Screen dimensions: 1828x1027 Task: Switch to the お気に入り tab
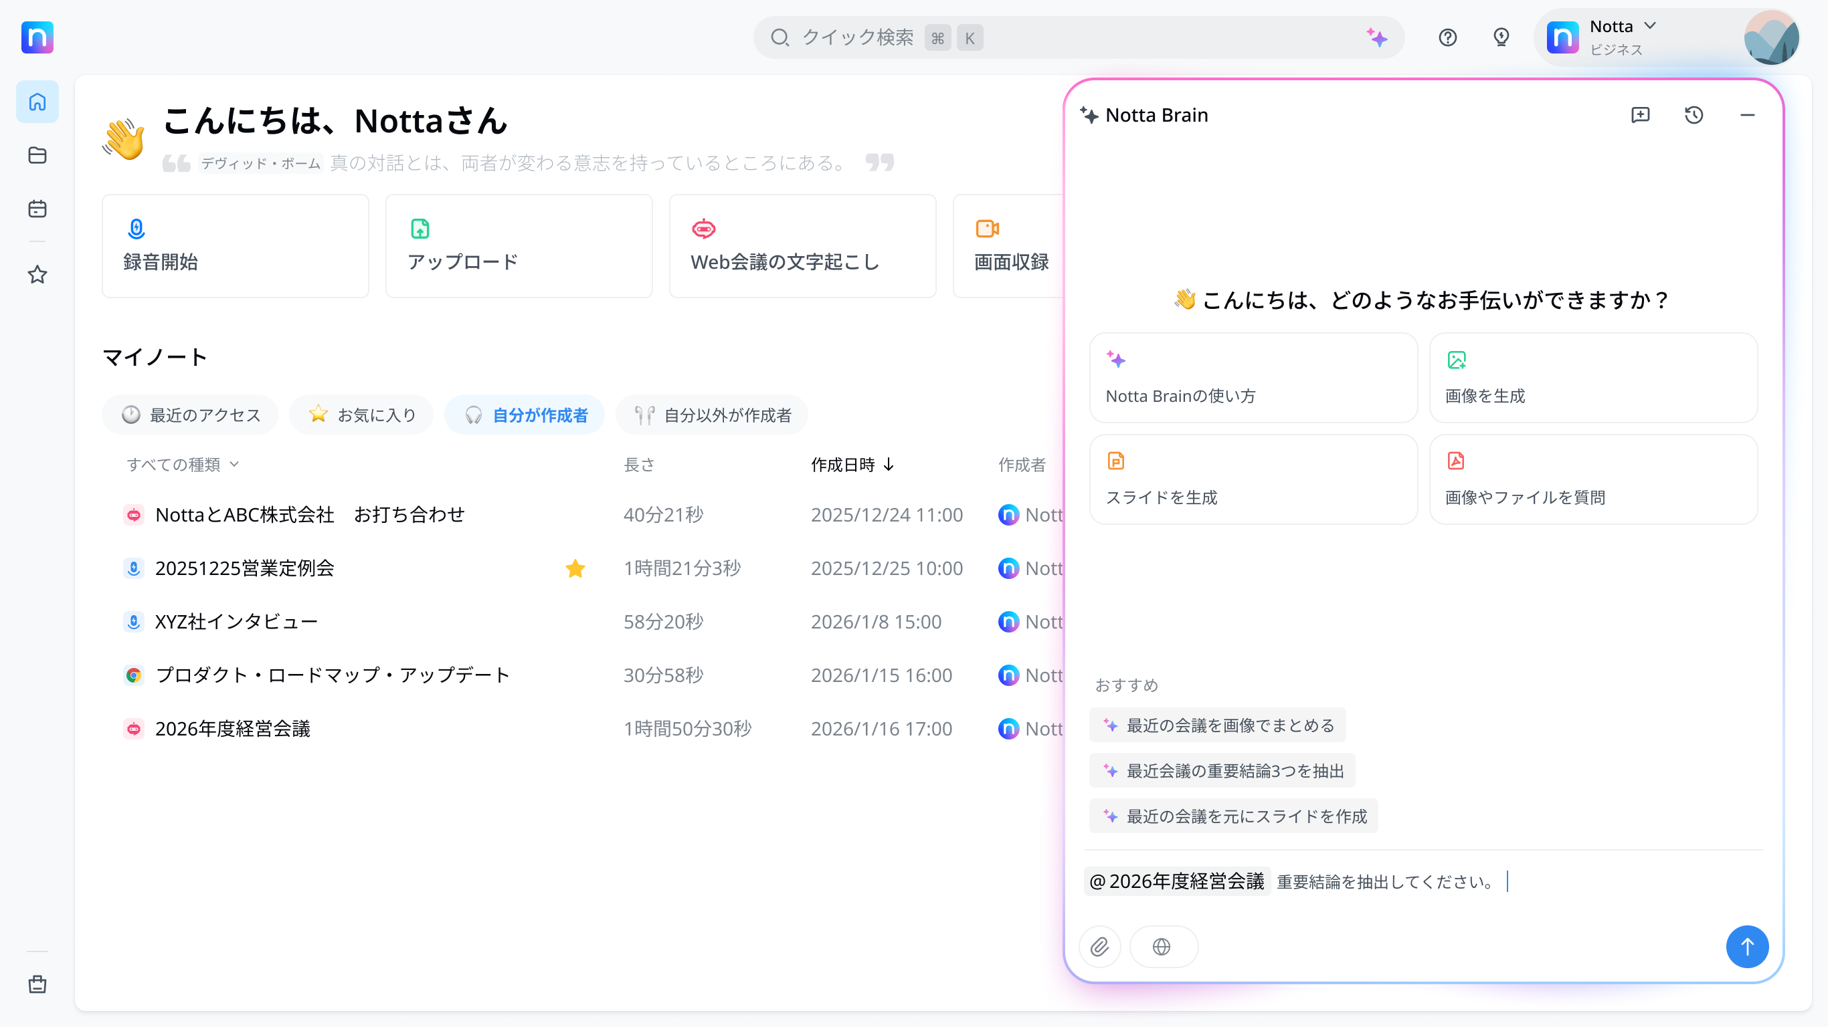point(362,415)
